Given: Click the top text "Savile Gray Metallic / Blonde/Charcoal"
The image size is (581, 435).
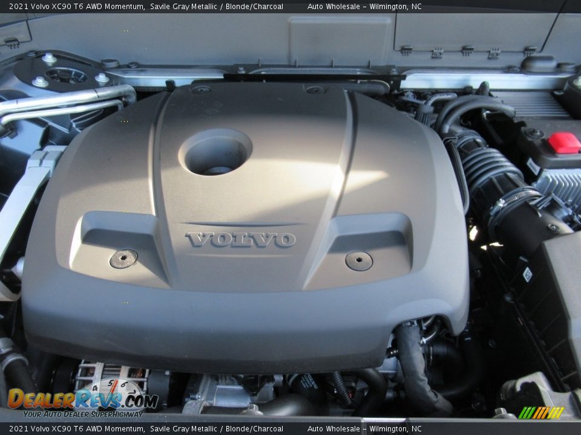Looking at the screenshot, I should point(217,6).
